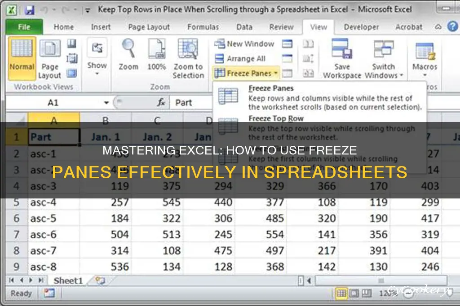Viewport: 460px width, 306px height.
Task: Choose Freeze Top Row option
Action: tap(320, 128)
